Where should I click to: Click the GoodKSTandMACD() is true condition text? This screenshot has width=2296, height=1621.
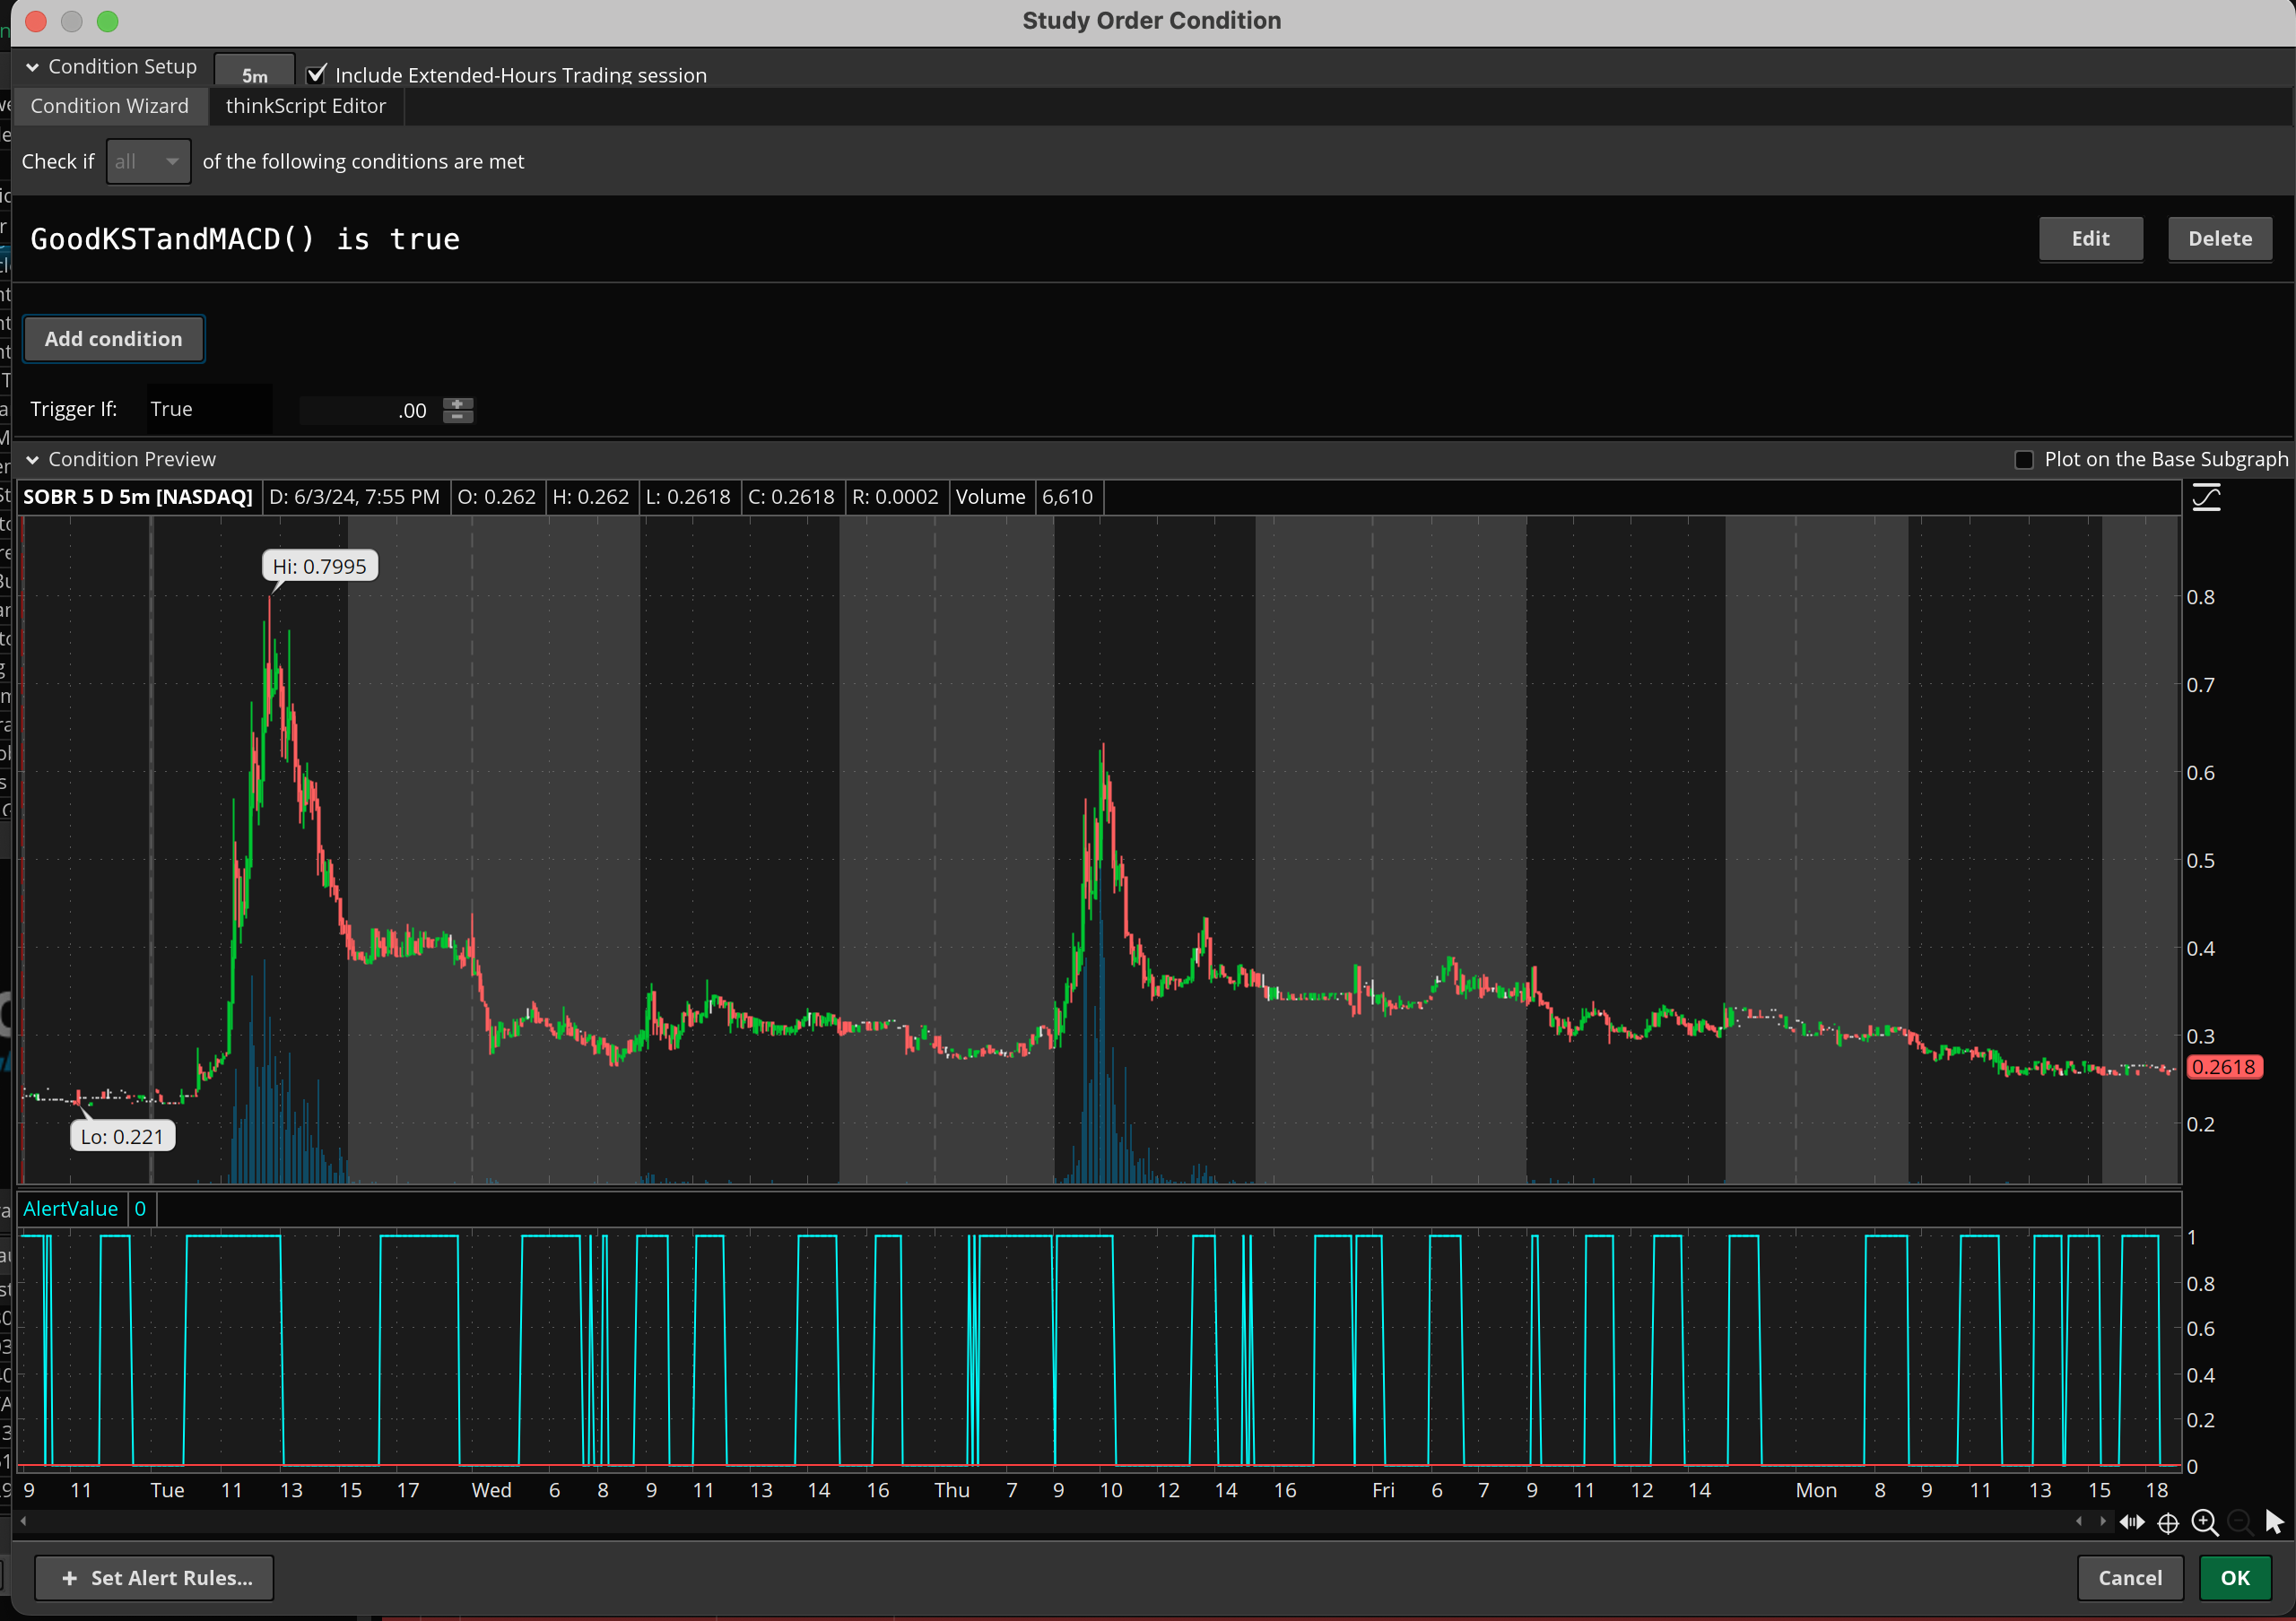pos(245,238)
